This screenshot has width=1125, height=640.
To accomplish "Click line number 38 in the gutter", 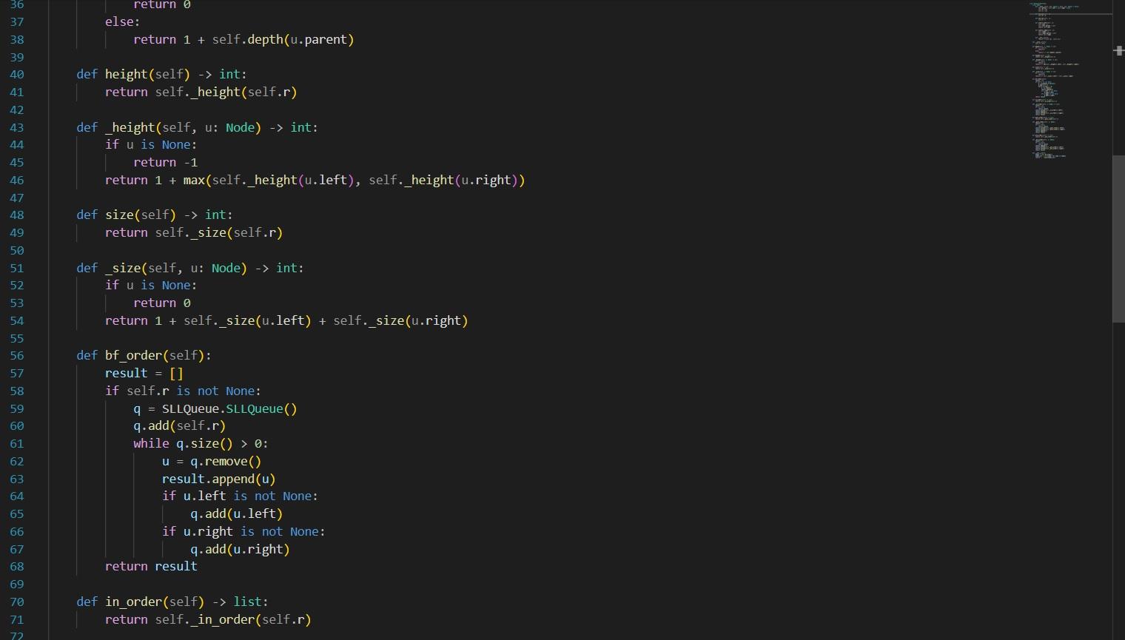I will (17, 39).
